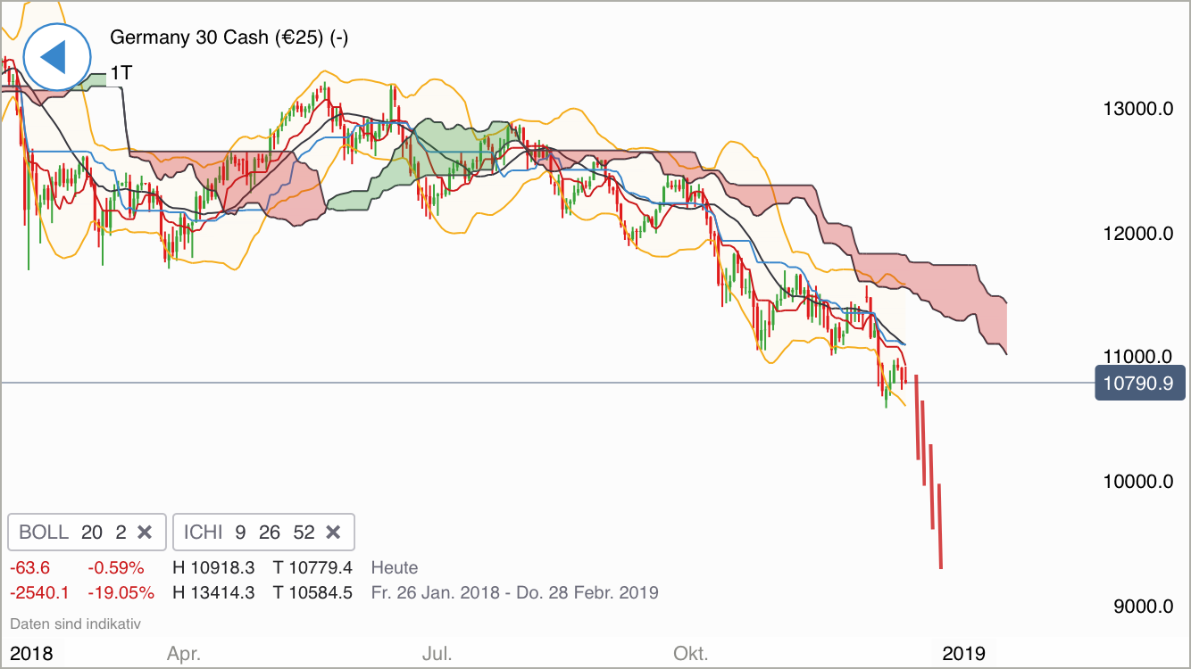Select the Okt. label on the time axis
The image size is (1191, 669).
point(692,652)
